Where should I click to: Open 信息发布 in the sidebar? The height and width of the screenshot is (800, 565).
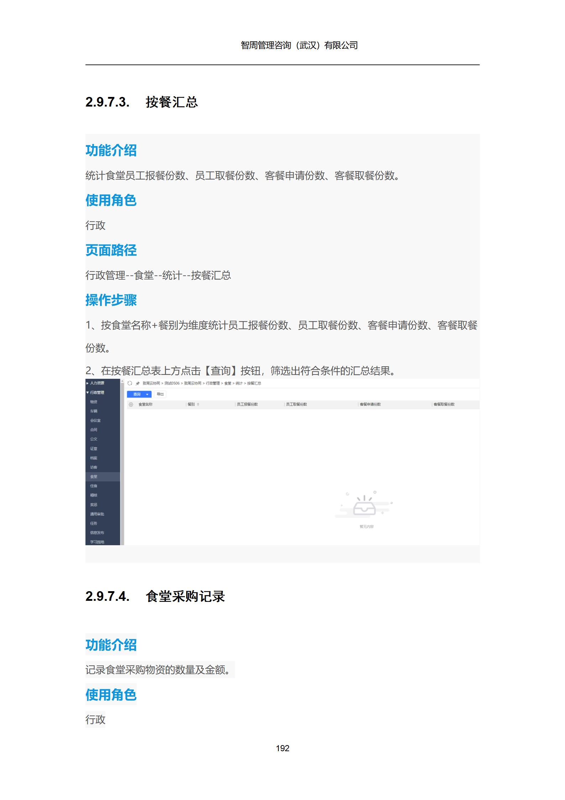tap(97, 533)
